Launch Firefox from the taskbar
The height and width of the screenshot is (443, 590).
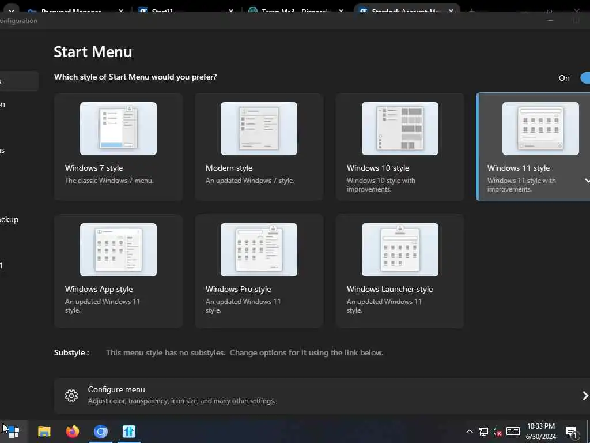(x=72, y=431)
